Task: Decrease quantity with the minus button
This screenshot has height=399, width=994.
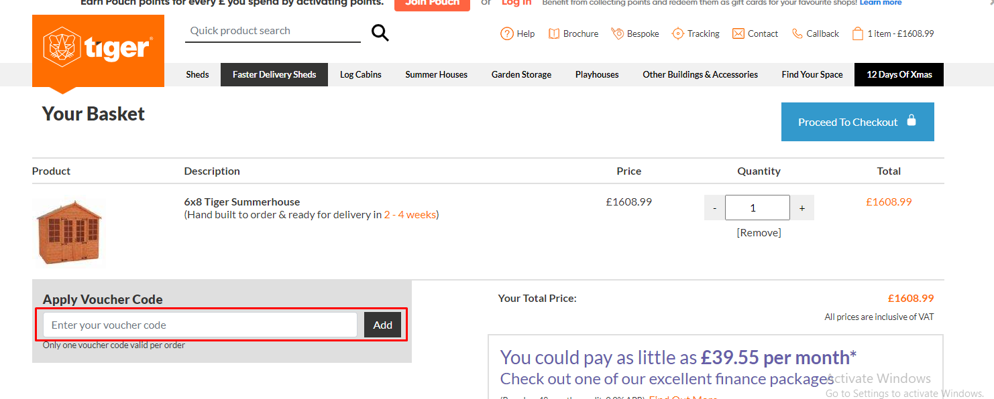Action: coord(714,208)
